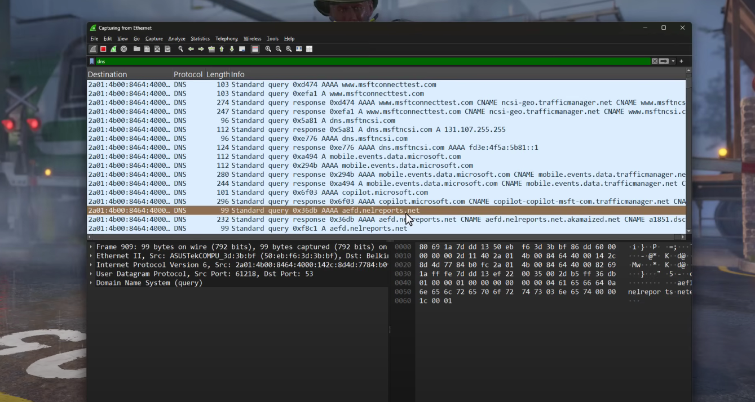Image resolution: width=755 pixels, height=402 pixels.
Task: Reset text to normal size
Action: [289, 49]
